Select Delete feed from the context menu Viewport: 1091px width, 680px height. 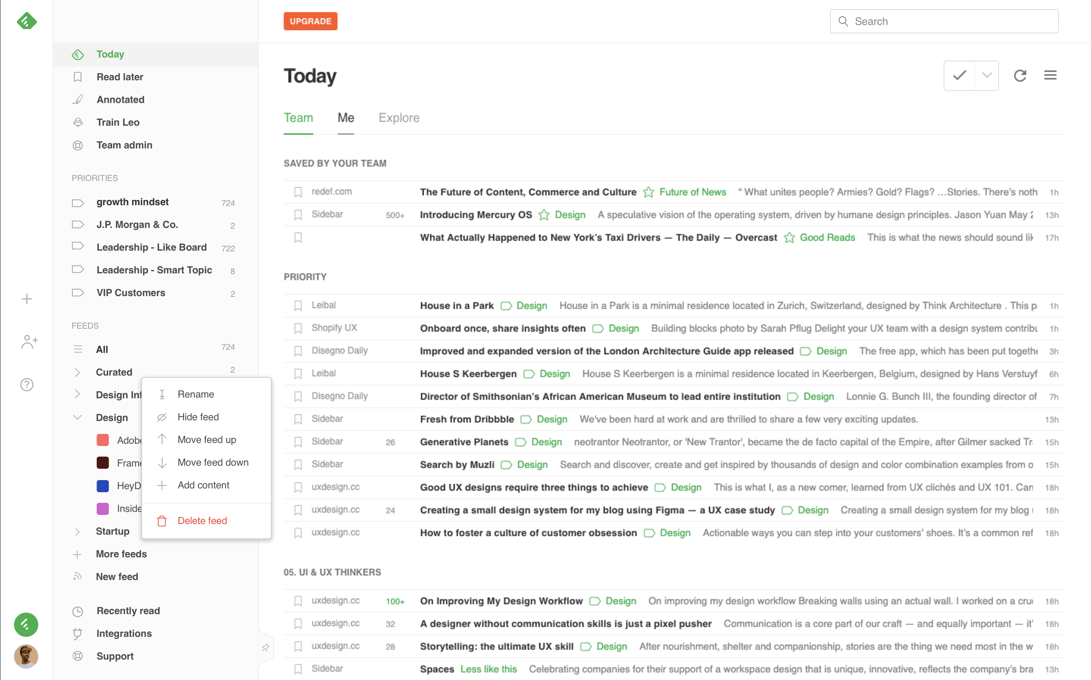click(202, 520)
